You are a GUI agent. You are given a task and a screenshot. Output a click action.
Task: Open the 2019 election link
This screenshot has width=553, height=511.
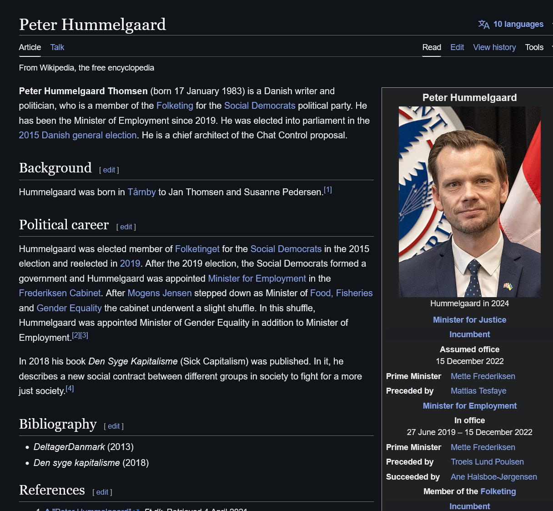(130, 263)
